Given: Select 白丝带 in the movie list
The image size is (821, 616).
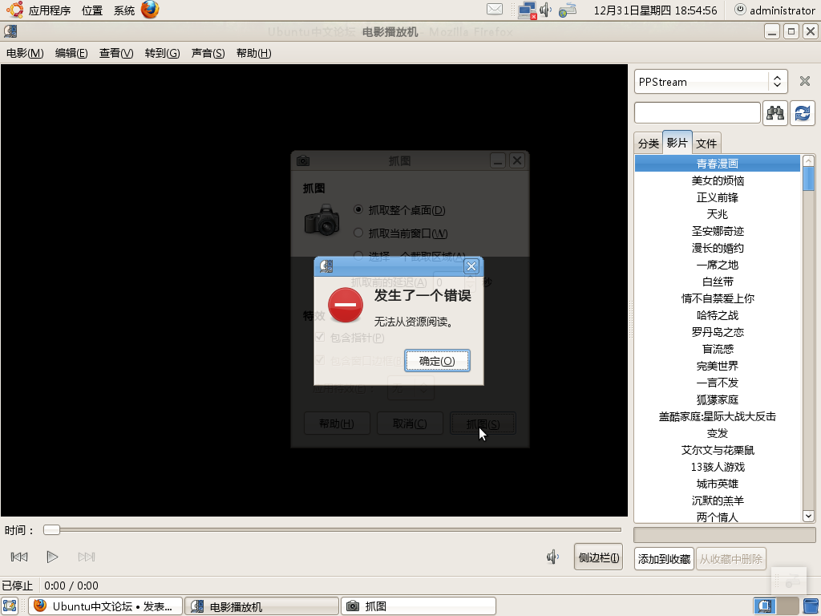Looking at the screenshot, I should pyautogui.click(x=718, y=282).
